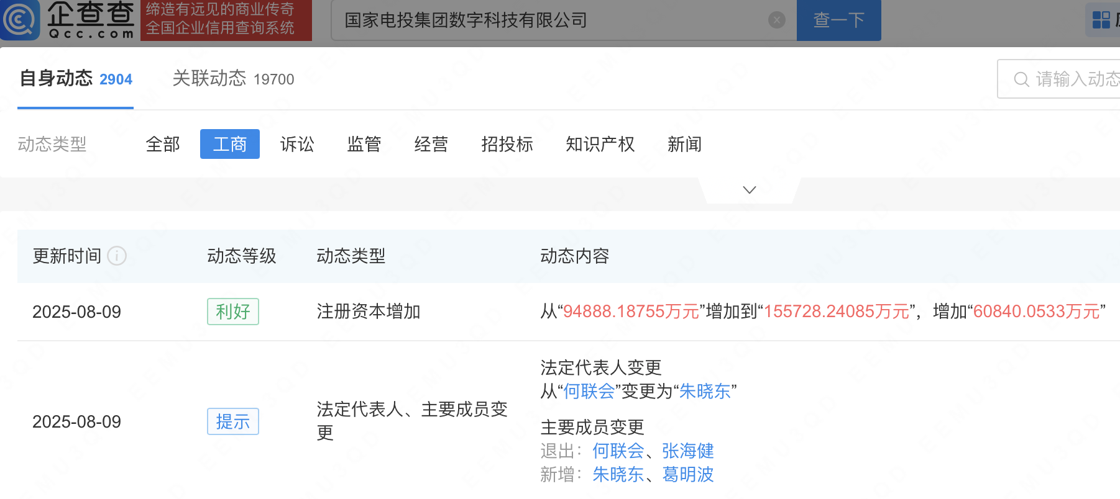Select 诉讼 dynamic type filter
This screenshot has height=499, width=1120.
(x=297, y=144)
